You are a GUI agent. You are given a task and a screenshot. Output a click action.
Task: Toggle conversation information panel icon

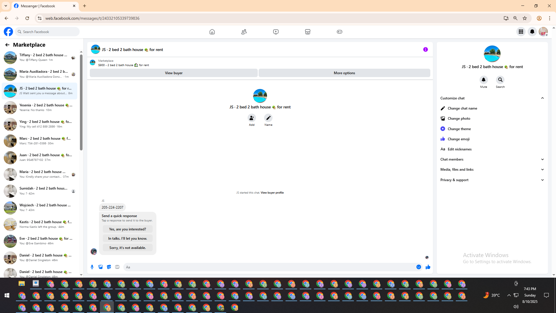(x=425, y=50)
